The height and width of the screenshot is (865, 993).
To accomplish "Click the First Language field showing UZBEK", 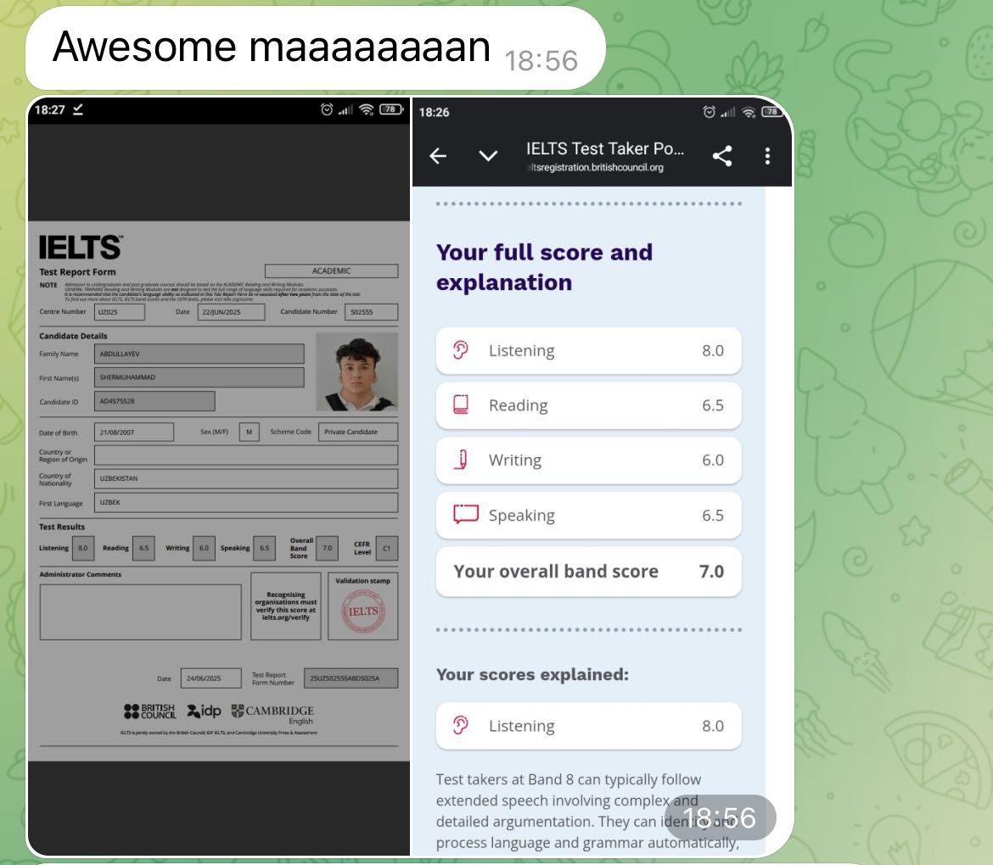I will (x=246, y=502).
